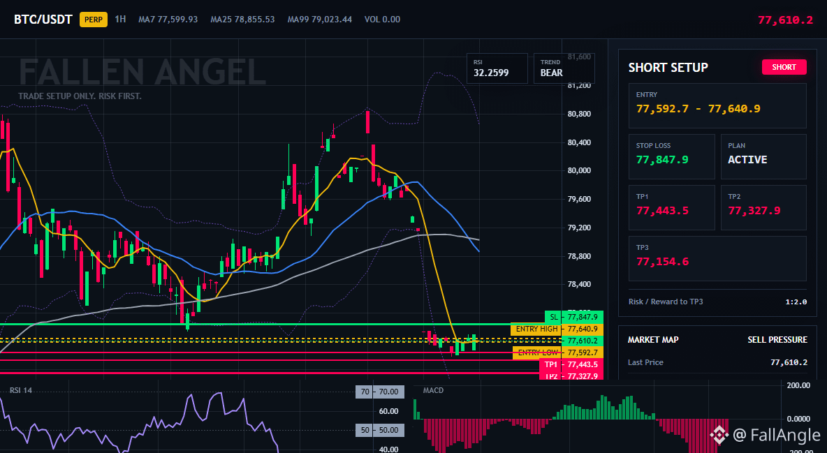The width and height of the screenshot is (827, 453).
Task: Click the PLAN ACTIVE card
Action: pyautogui.click(x=763, y=156)
